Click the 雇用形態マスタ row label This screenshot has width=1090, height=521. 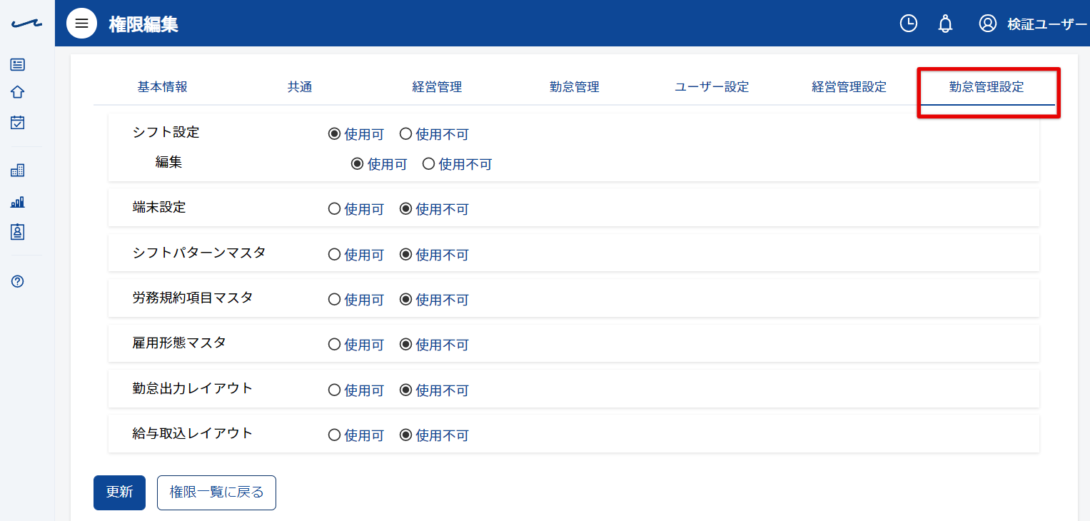179,343
